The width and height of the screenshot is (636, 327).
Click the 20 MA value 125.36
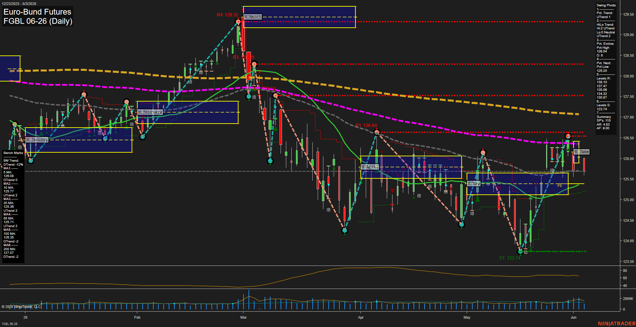(9, 207)
